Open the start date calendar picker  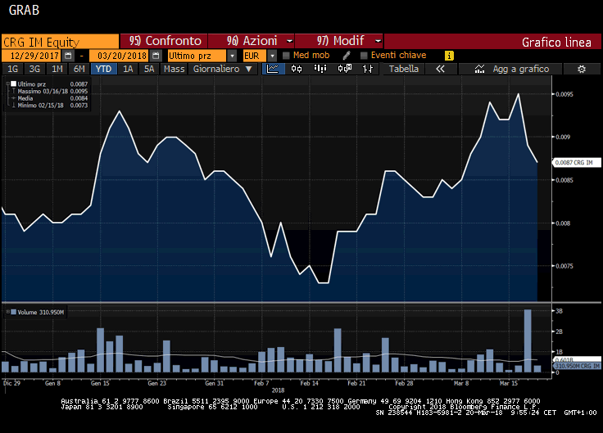click(68, 56)
